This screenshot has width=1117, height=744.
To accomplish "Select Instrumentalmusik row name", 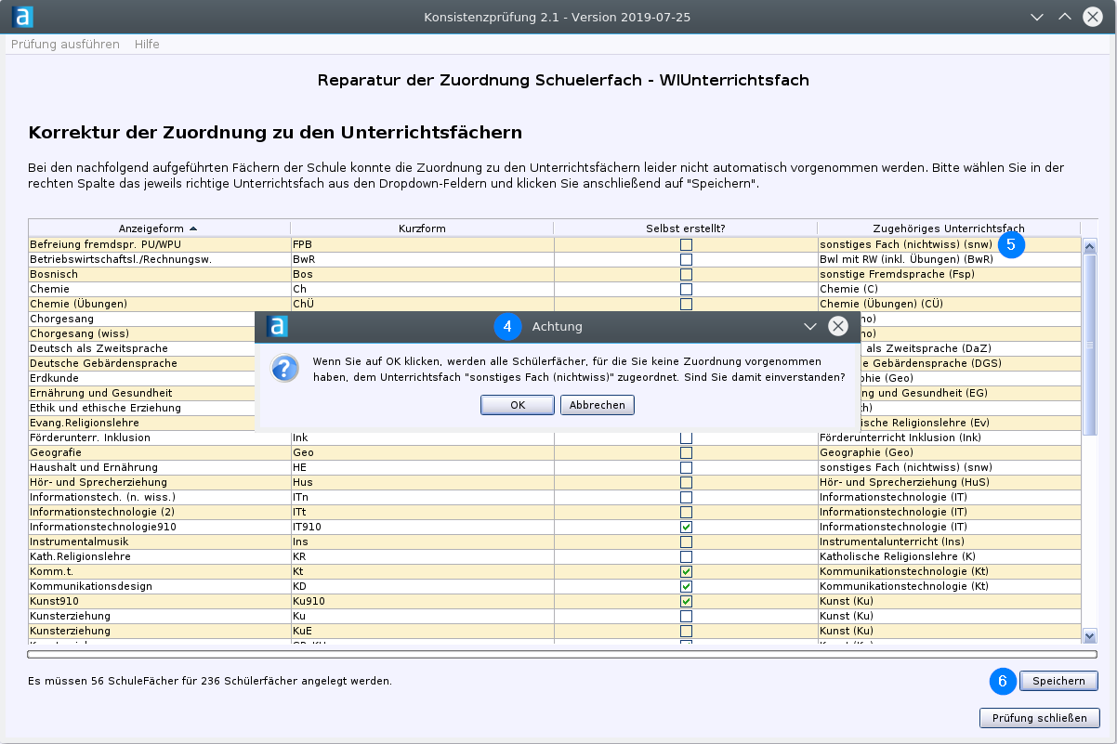I will pyautogui.click(x=159, y=542).
